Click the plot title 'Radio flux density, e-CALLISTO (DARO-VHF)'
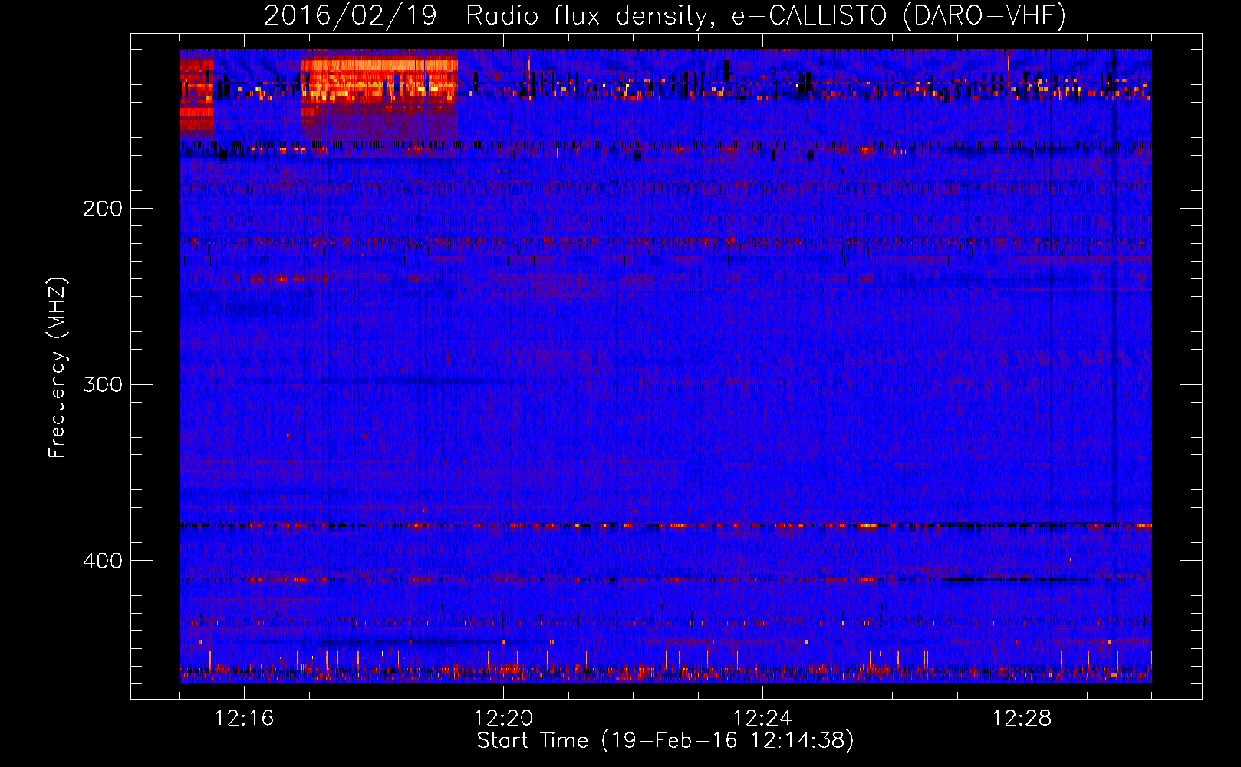1241x767 pixels. pyautogui.click(x=765, y=16)
